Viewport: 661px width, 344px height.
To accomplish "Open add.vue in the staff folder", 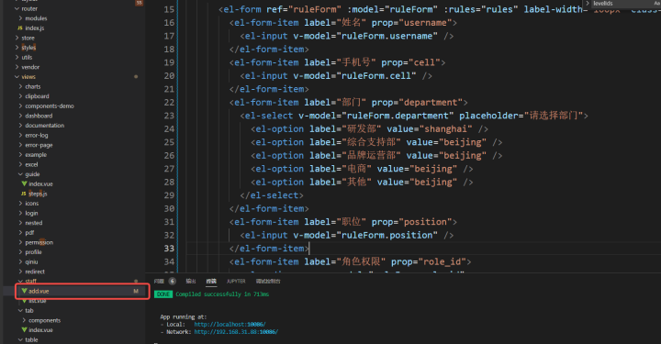I will pyautogui.click(x=39, y=291).
